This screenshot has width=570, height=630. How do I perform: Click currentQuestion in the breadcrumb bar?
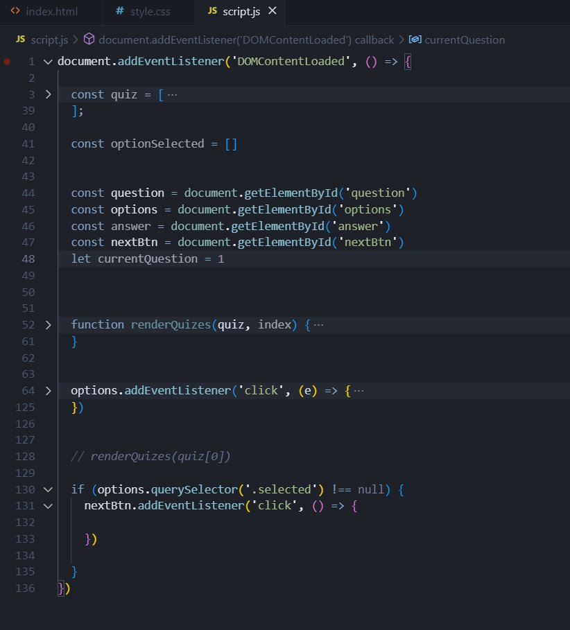(464, 40)
